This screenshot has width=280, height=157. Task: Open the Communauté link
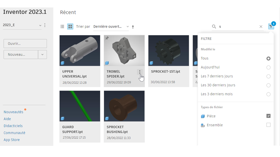pyautogui.click(x=14, y=133)
